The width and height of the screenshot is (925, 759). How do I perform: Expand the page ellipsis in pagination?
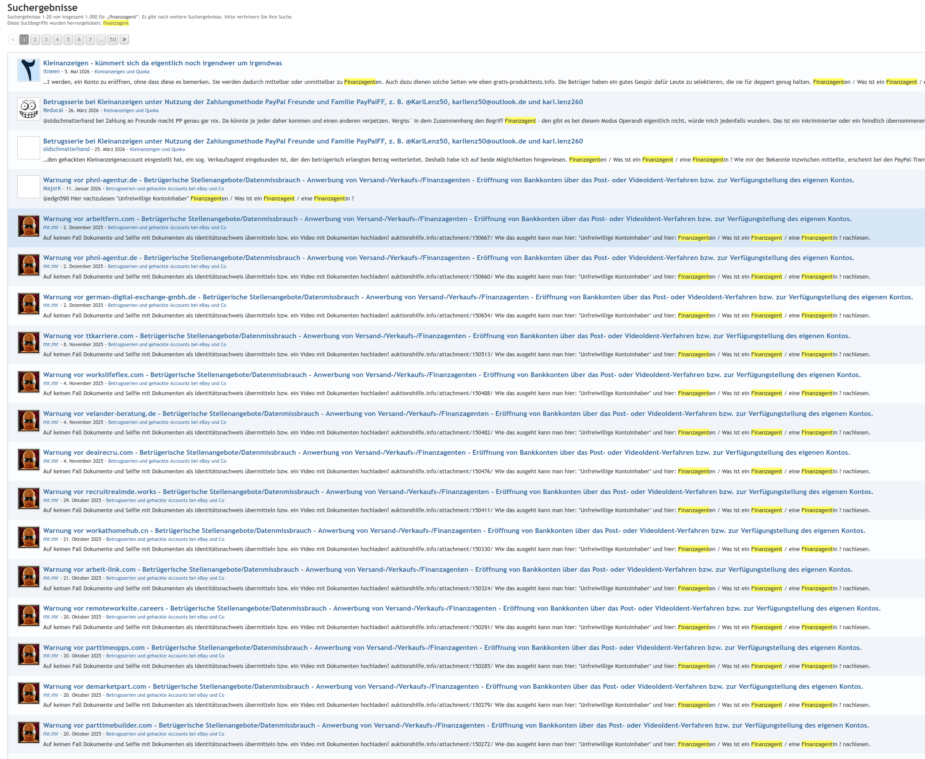101,40
